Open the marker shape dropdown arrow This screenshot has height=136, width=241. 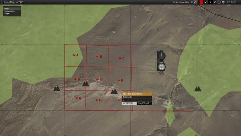(215, 2)
